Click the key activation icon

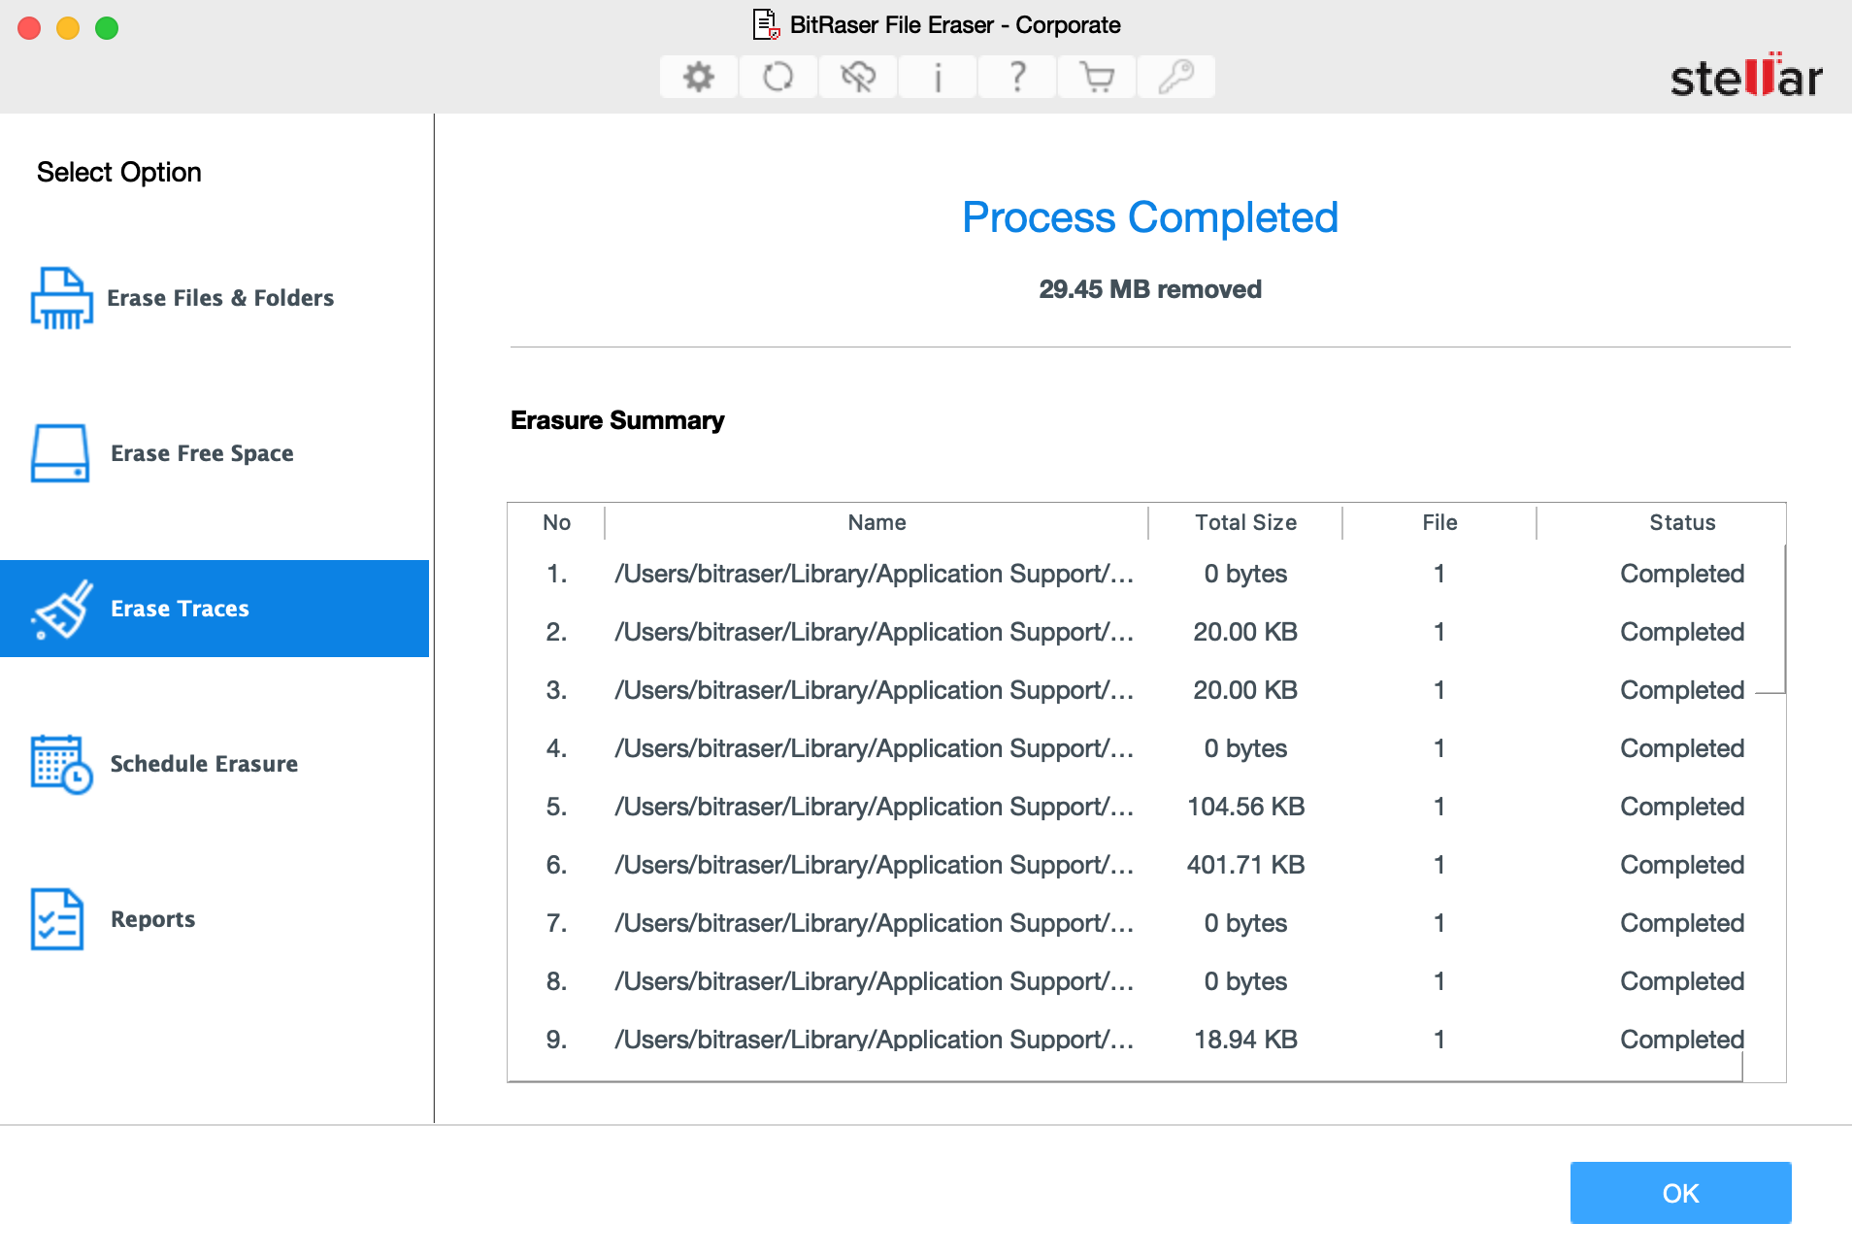pos(1176,77)
